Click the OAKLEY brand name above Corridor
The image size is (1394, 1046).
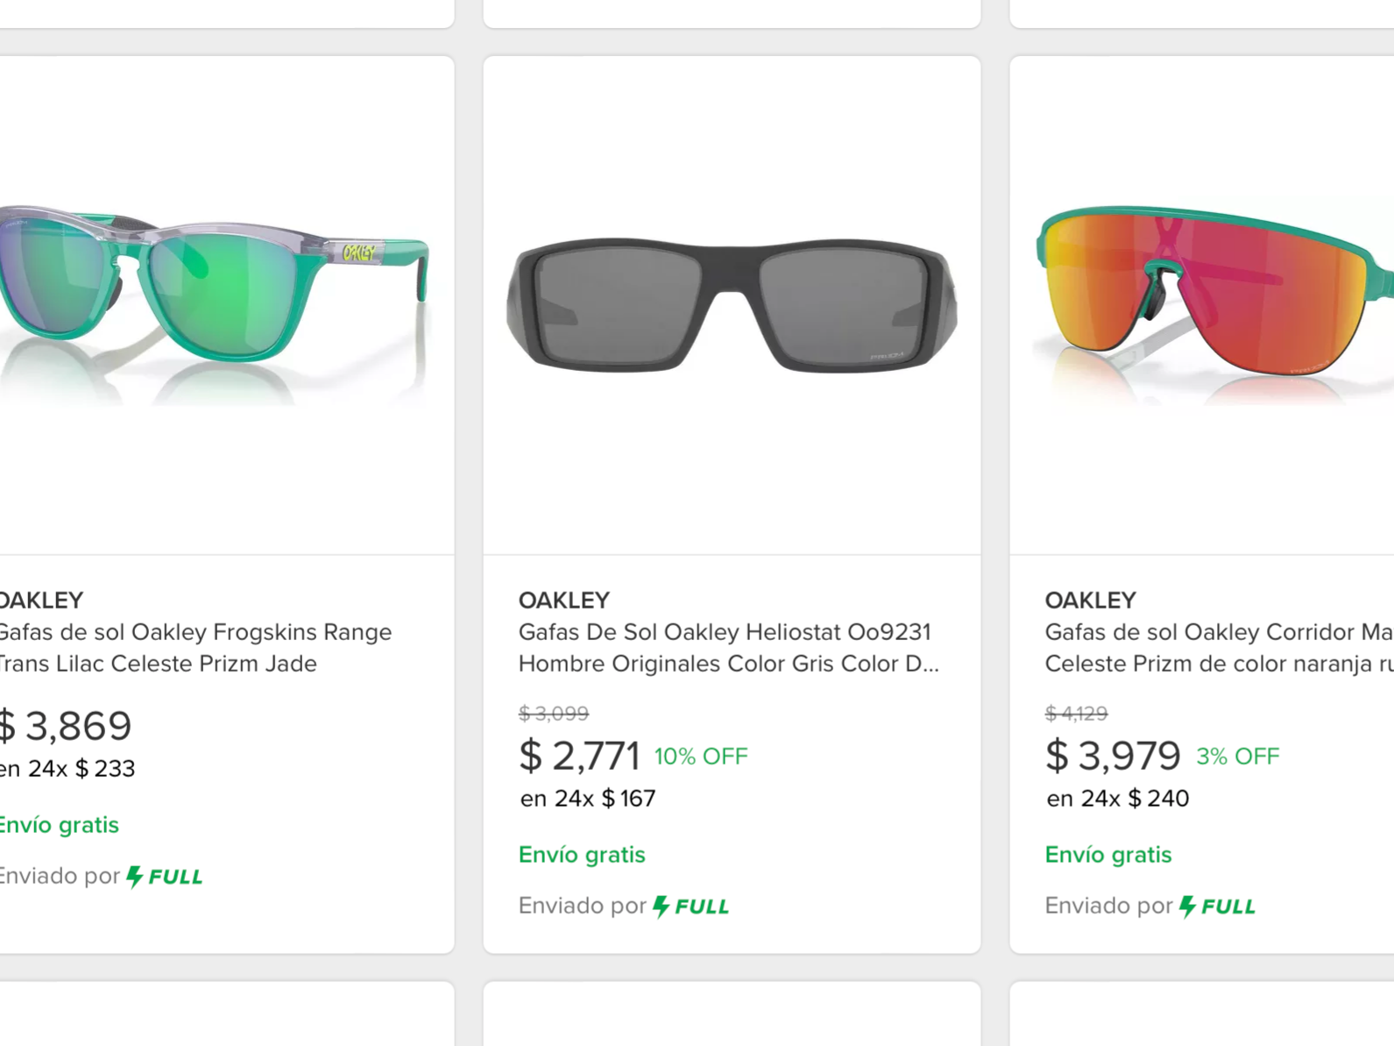coord(1090,601)
